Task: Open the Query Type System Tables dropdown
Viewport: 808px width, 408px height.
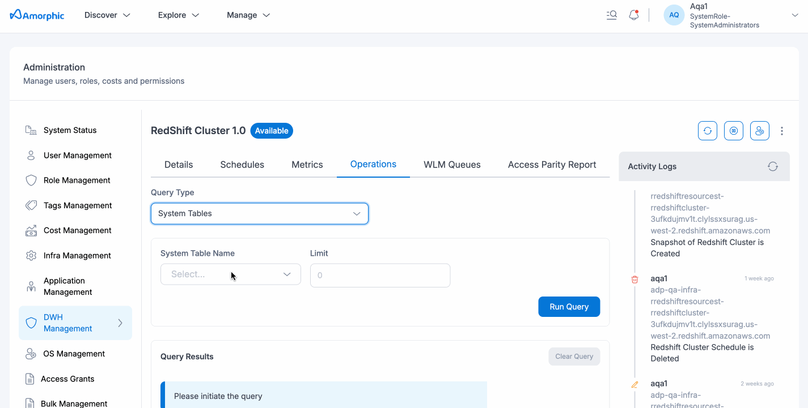Action: [x=260, y=213]
